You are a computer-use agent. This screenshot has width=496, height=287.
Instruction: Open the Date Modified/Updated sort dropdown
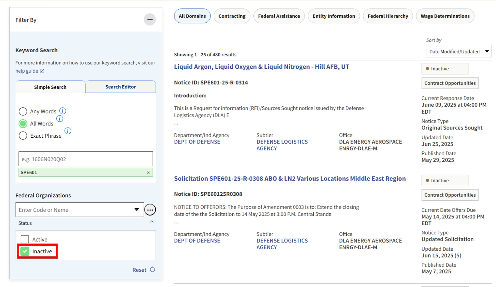pos(459,51)
